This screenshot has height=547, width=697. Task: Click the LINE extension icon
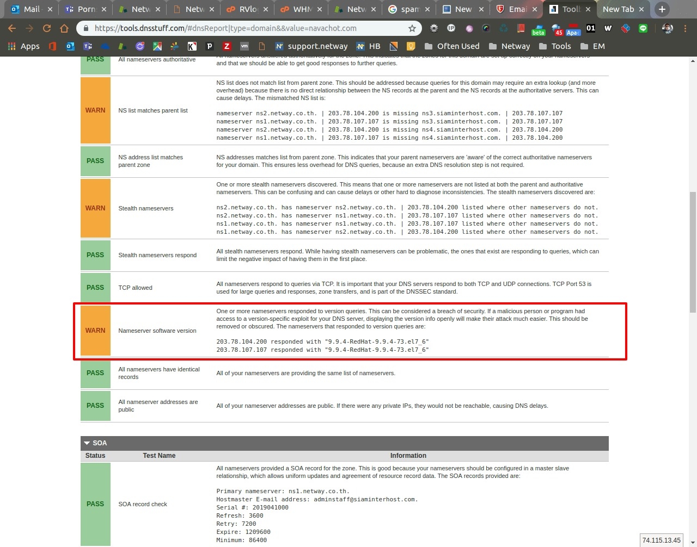(x=643, y=28)
